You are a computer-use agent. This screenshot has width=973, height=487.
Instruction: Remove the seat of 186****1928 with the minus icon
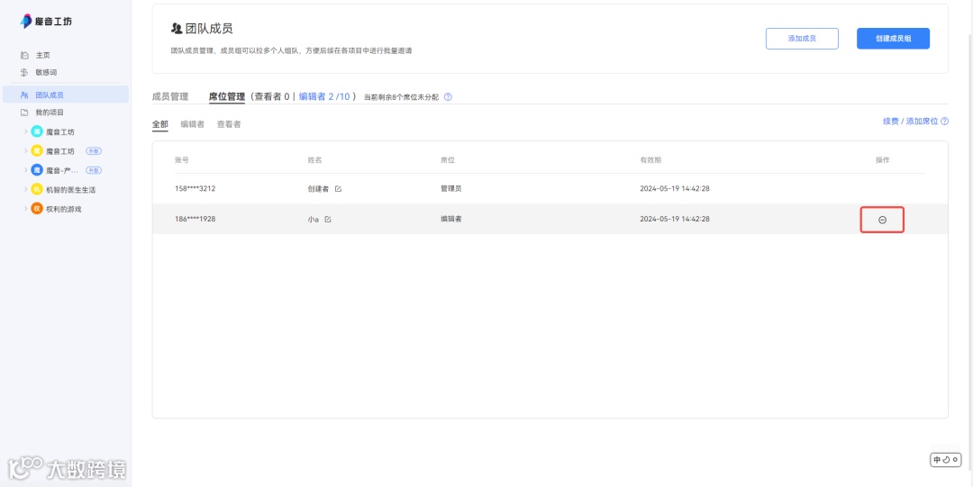[882, 220]
